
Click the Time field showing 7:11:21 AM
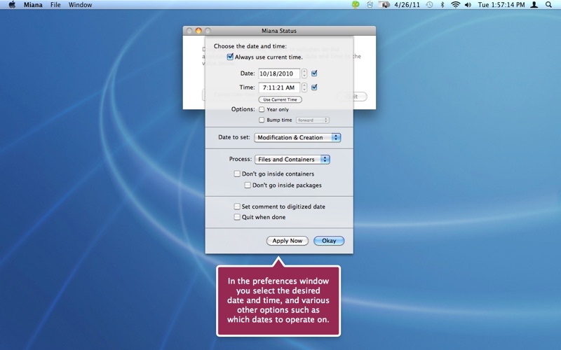click(279, 87)
